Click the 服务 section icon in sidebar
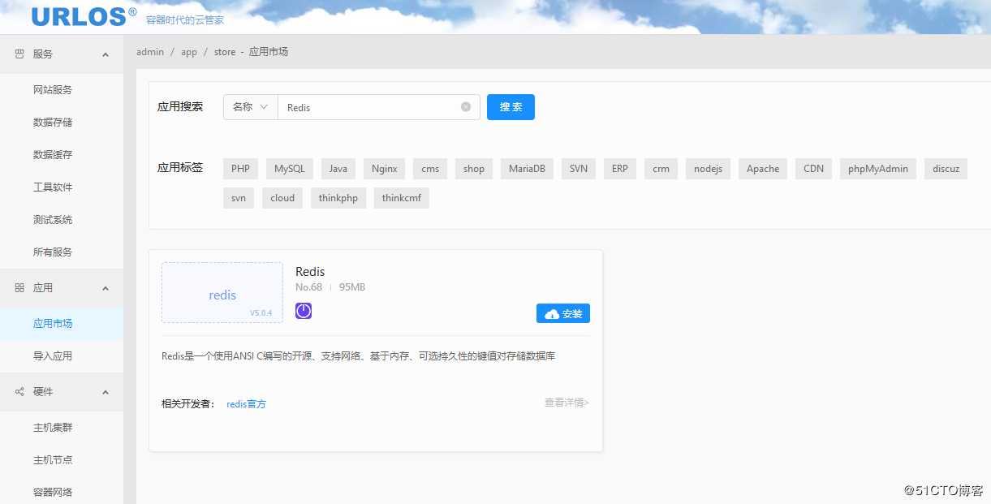This screenshot has height=504, width=991. [19, 54]
